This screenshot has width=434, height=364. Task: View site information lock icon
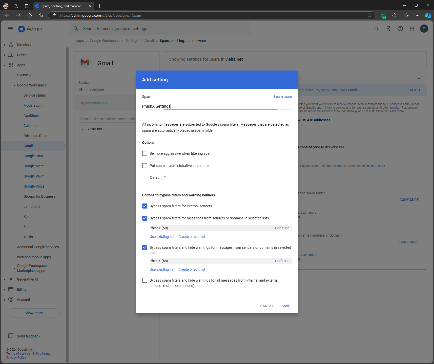click(x=54, y=15)
